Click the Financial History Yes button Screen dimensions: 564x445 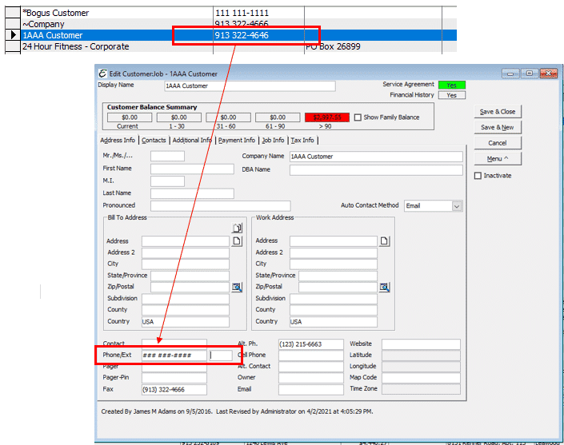[x=452, y=95]
